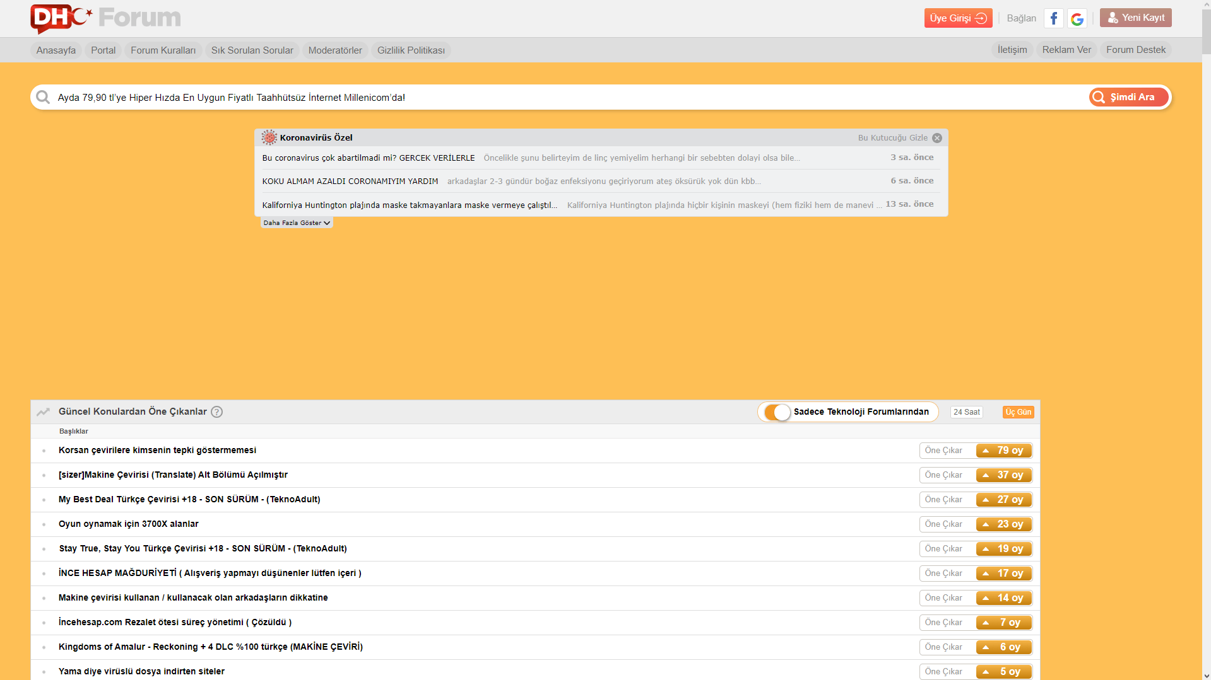Click the Başlıklar column header
This screenshot has width=1211, height=680.
point(73,431)
